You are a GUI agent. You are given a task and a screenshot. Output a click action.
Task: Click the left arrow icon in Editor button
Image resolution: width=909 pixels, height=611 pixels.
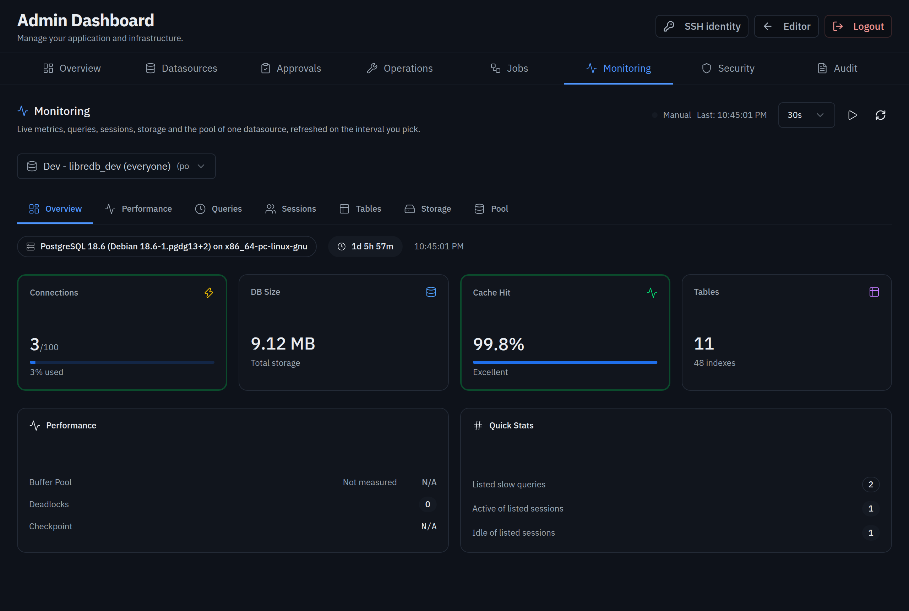768,26
